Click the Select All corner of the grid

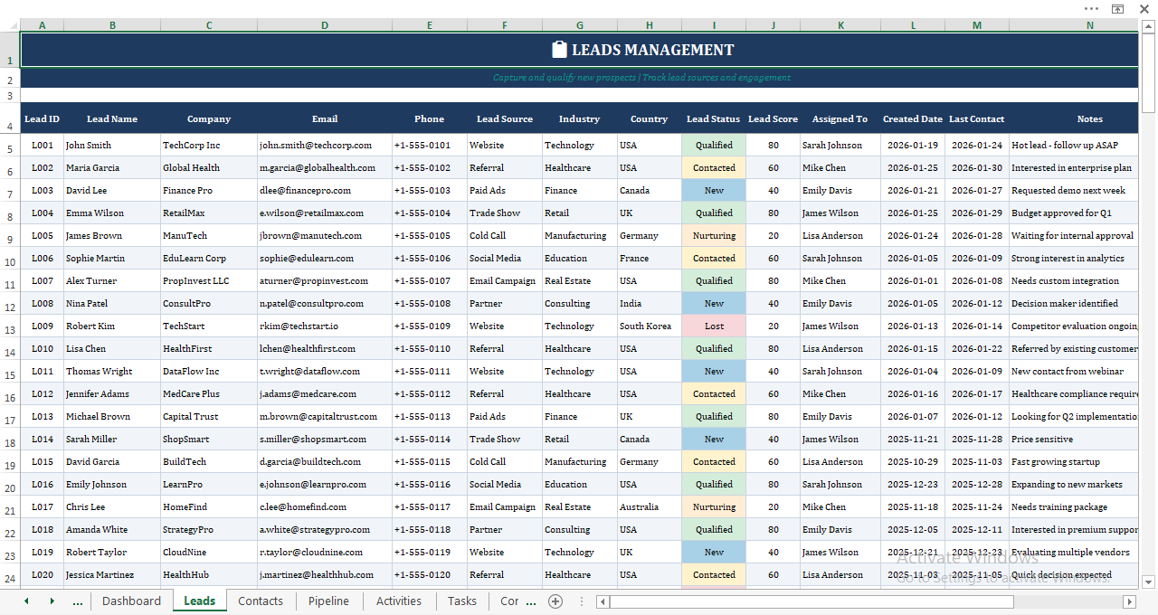pyautogui.click(x=10, y=25)
